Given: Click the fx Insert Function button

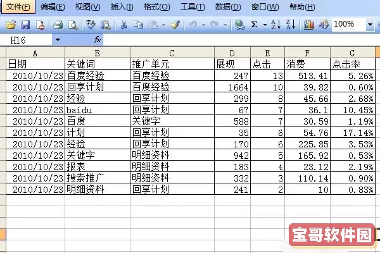Looking at the screenshot, I should click(98, 39).
